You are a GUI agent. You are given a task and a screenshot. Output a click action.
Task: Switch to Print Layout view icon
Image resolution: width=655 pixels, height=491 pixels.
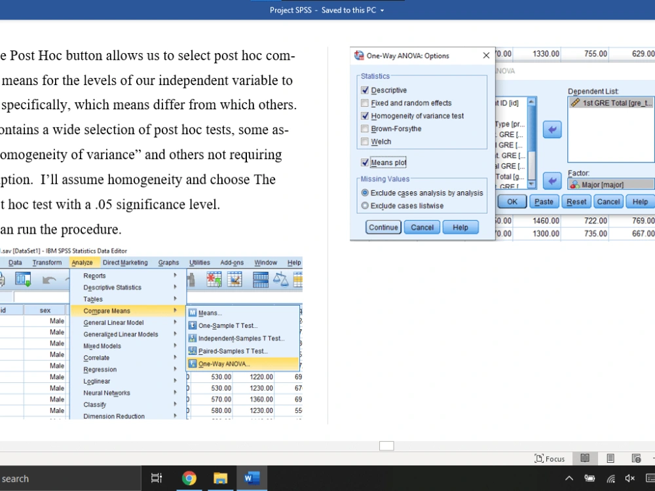[x=610, y=458]
